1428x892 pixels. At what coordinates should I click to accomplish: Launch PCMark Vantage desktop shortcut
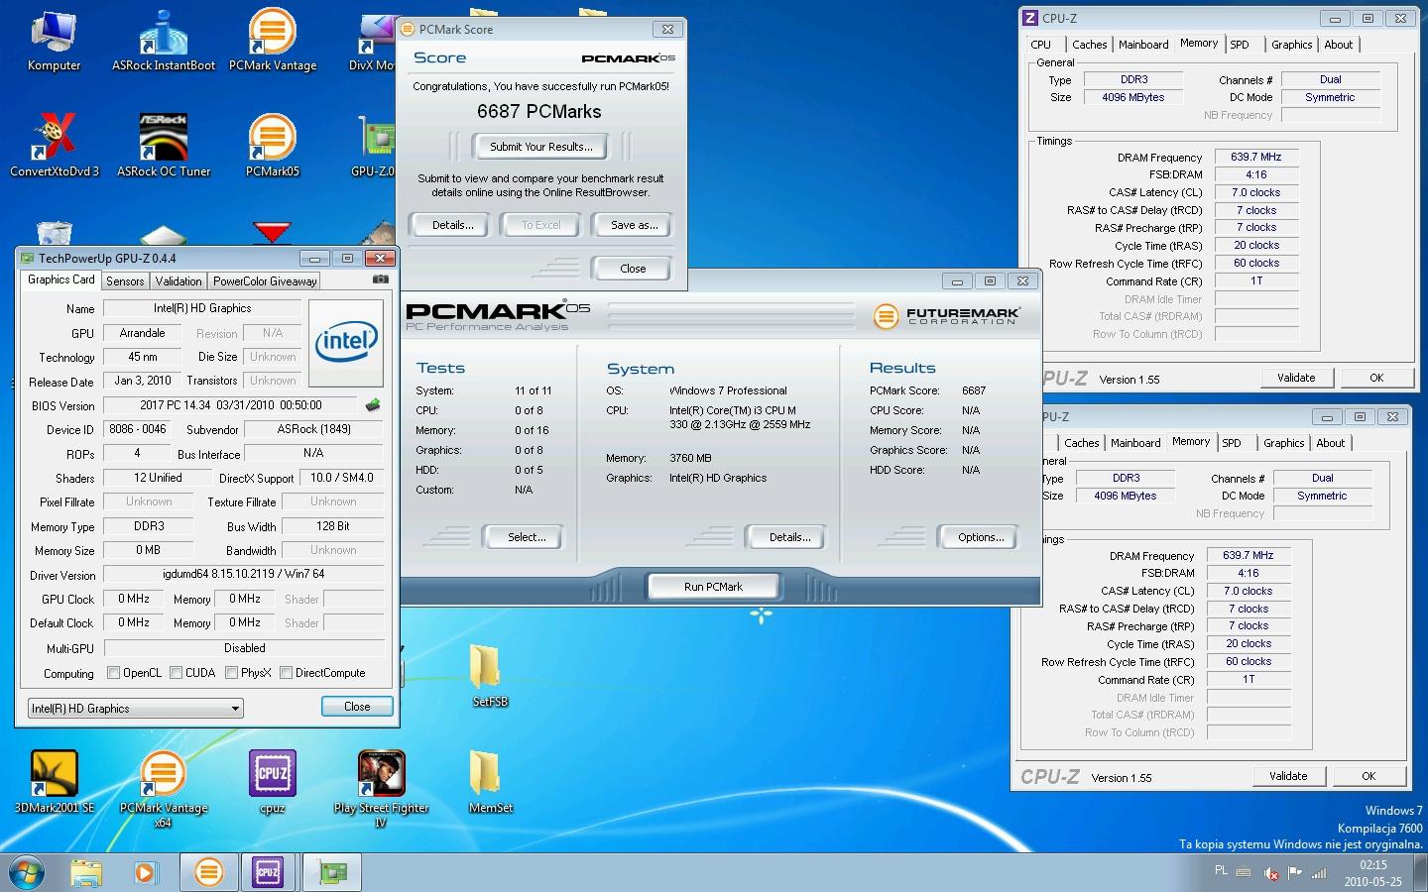[273, 42]
